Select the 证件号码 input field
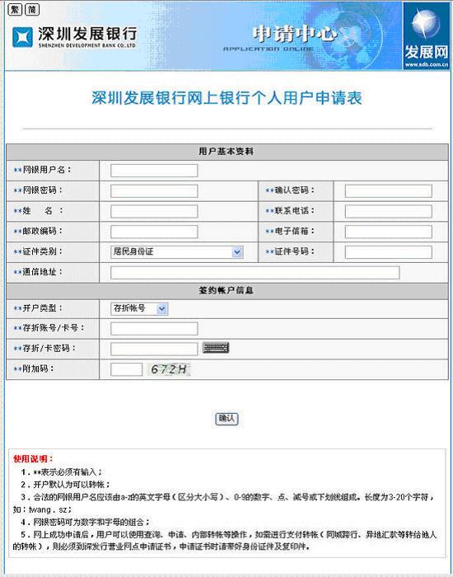 (x=388, y=252)
